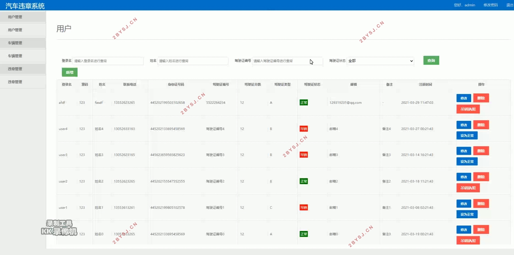Click the 汽车违章系统 title
Viewport: 514px width, 255px height.
click(x=25, y=6)
